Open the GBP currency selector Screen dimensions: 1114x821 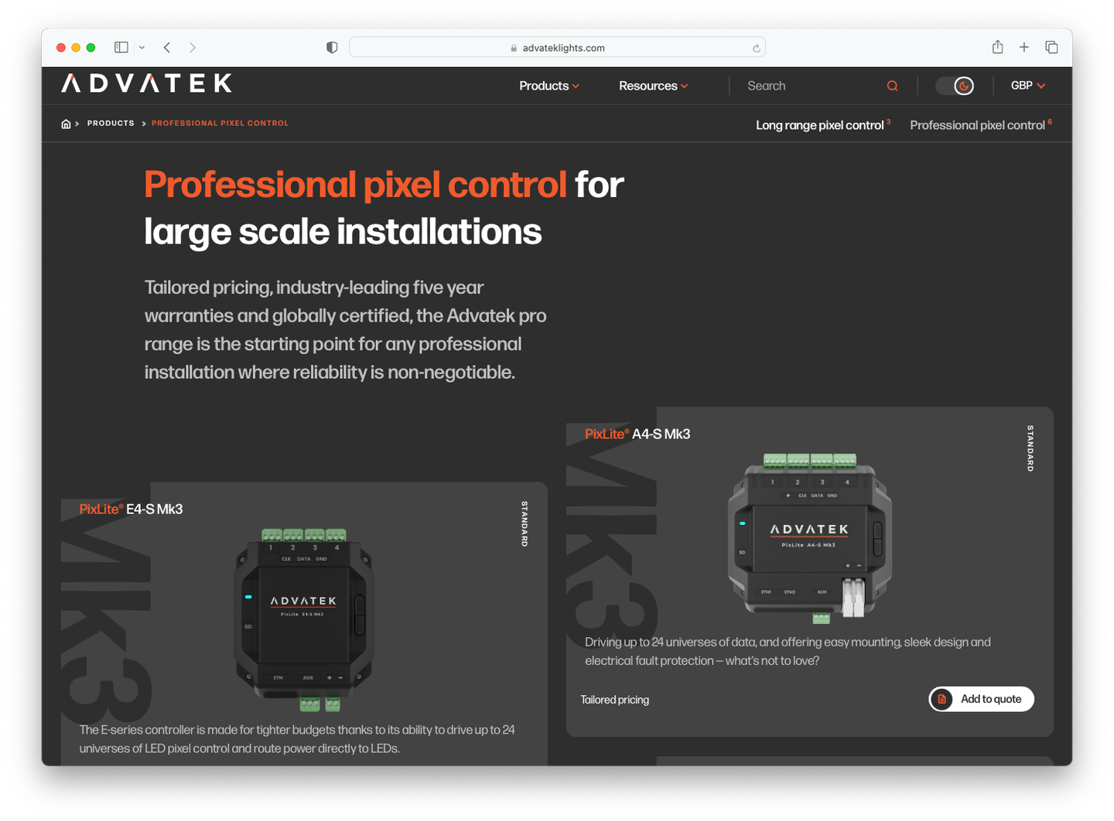pos(1027,85)
